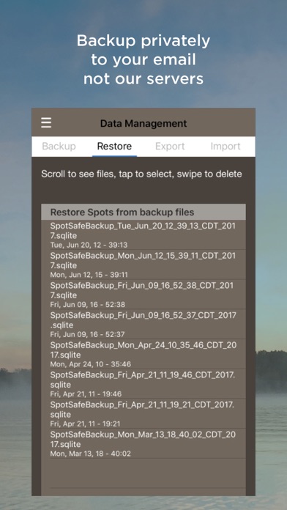287x510 pixels.
Task: Switch to the Backup tab
Action: tap(59, 147)
